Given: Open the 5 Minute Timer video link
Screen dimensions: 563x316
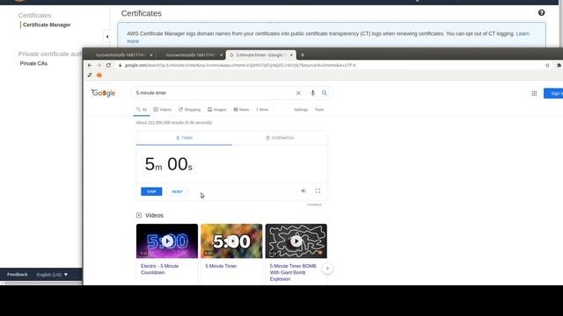Looking at the screenshot, I should 221,266.
